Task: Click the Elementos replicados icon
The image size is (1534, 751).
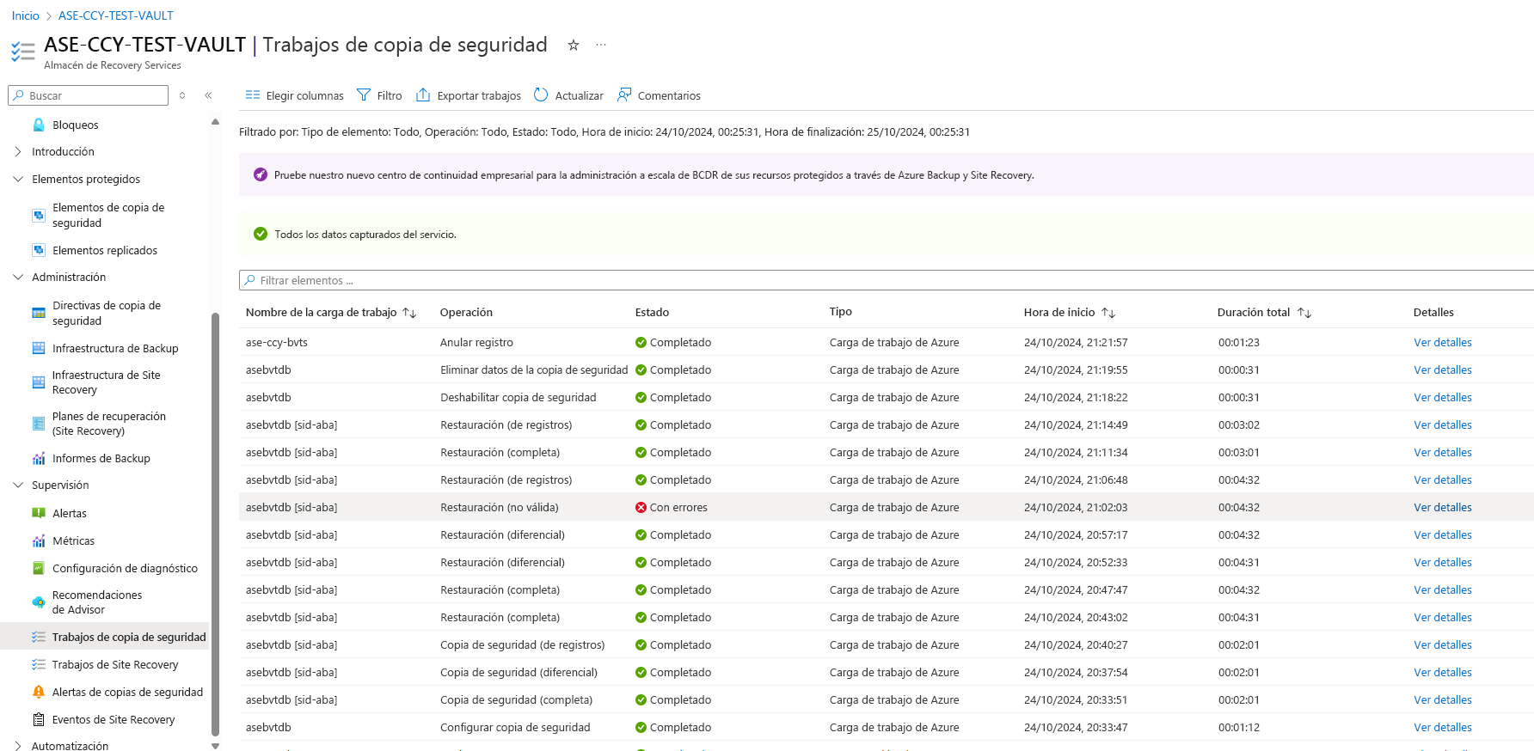Action: tap(39, 250)
